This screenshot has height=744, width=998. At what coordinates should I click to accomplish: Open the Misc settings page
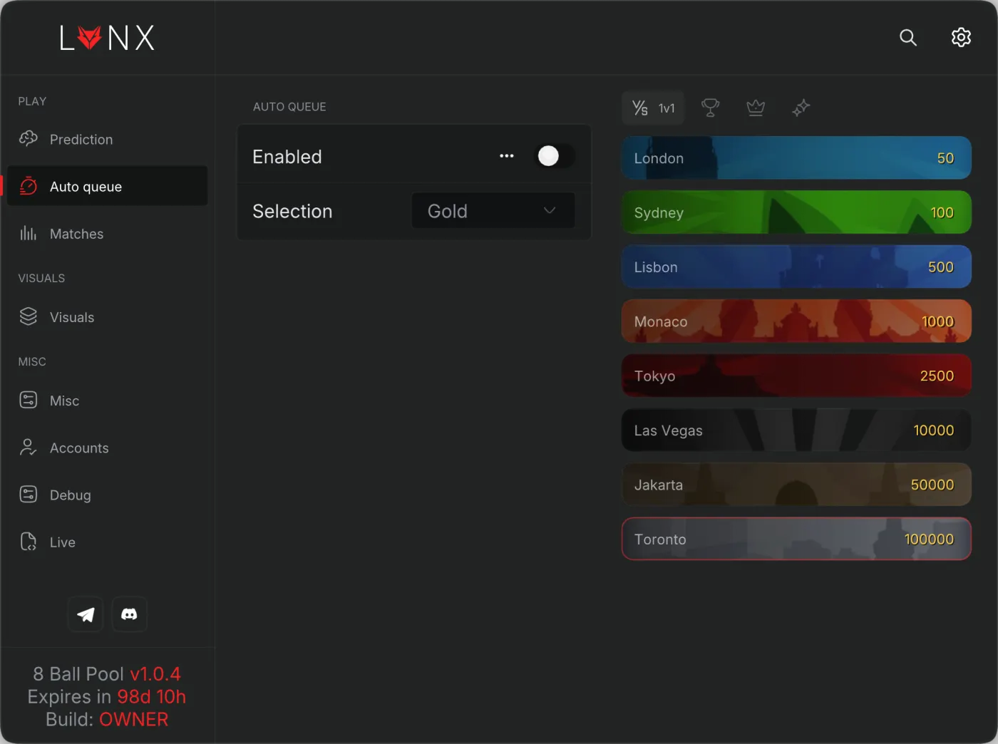click(107, 400)
